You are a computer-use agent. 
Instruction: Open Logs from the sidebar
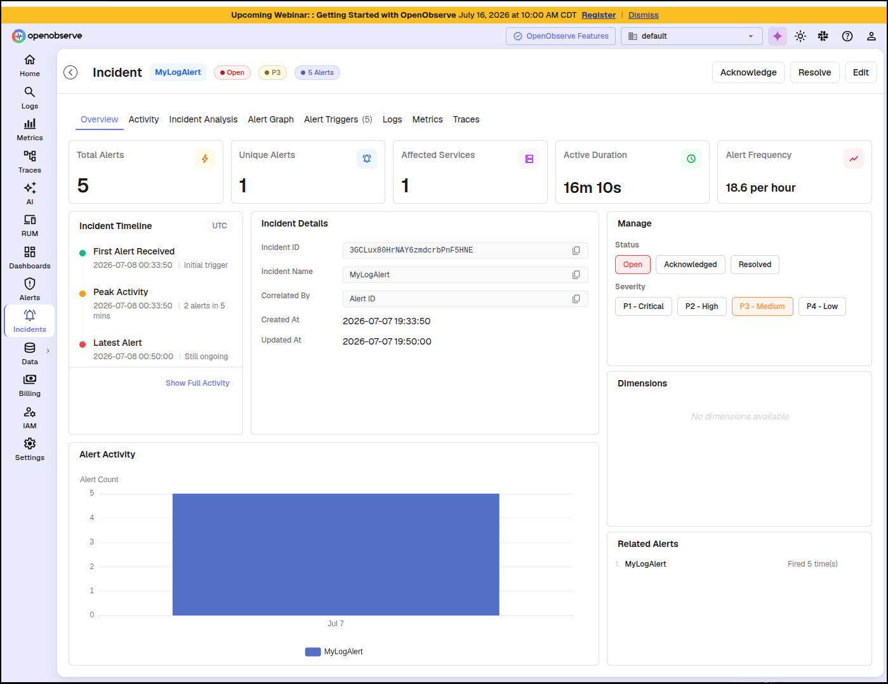tap(29, 98)
